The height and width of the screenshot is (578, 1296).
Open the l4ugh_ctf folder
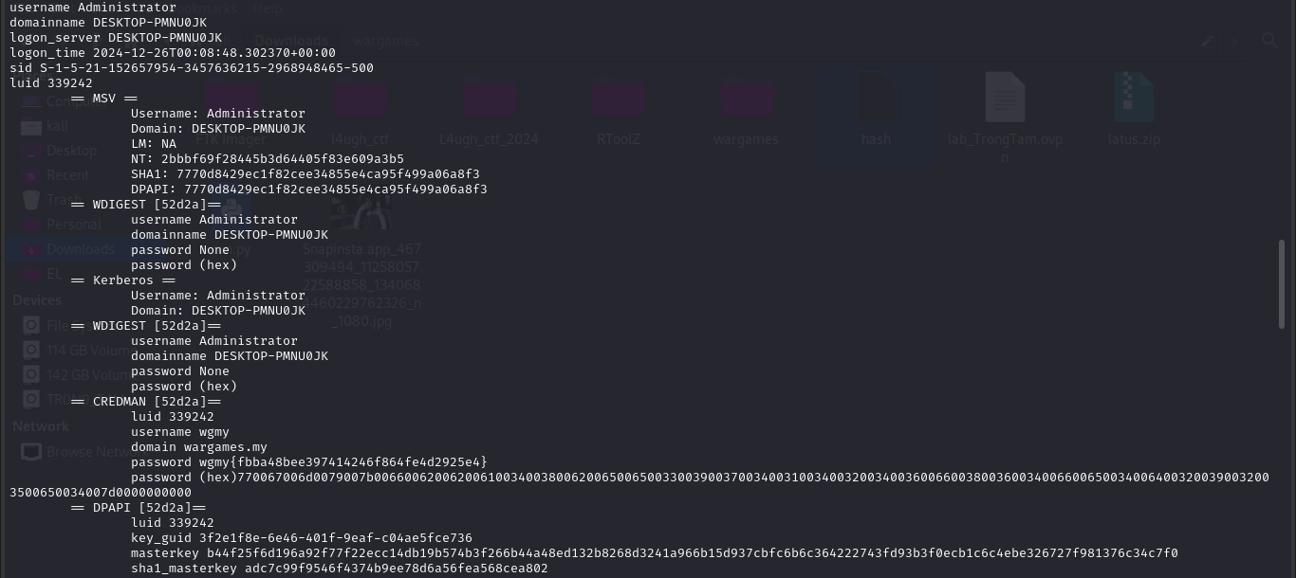coord(361,99)
